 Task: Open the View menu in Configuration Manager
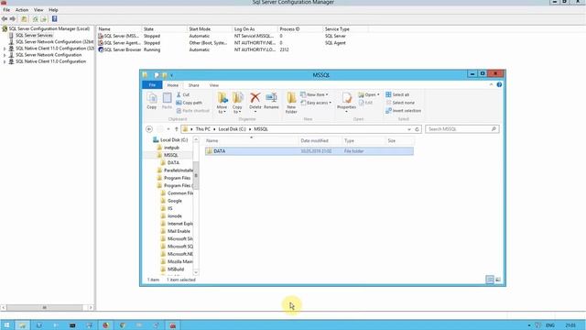(x=38, y=10)
